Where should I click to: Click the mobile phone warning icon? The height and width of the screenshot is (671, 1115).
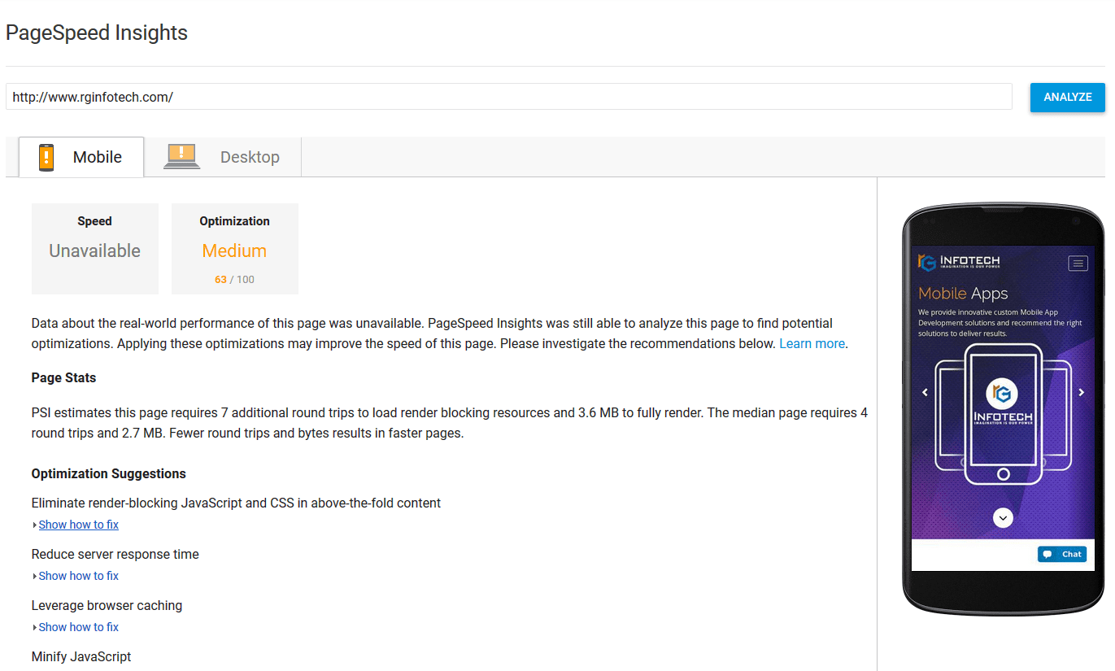(46, 157)
